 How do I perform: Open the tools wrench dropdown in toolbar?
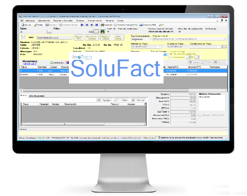[161, 25]
